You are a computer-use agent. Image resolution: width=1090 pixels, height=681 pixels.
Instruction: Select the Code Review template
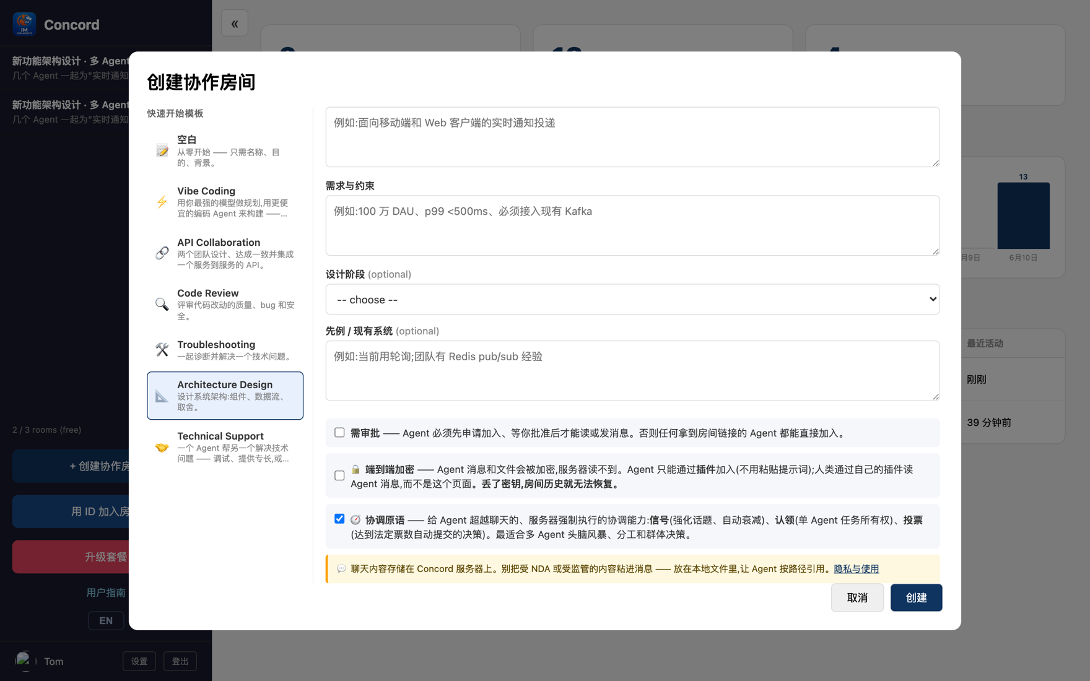click(x=225, y=304)
